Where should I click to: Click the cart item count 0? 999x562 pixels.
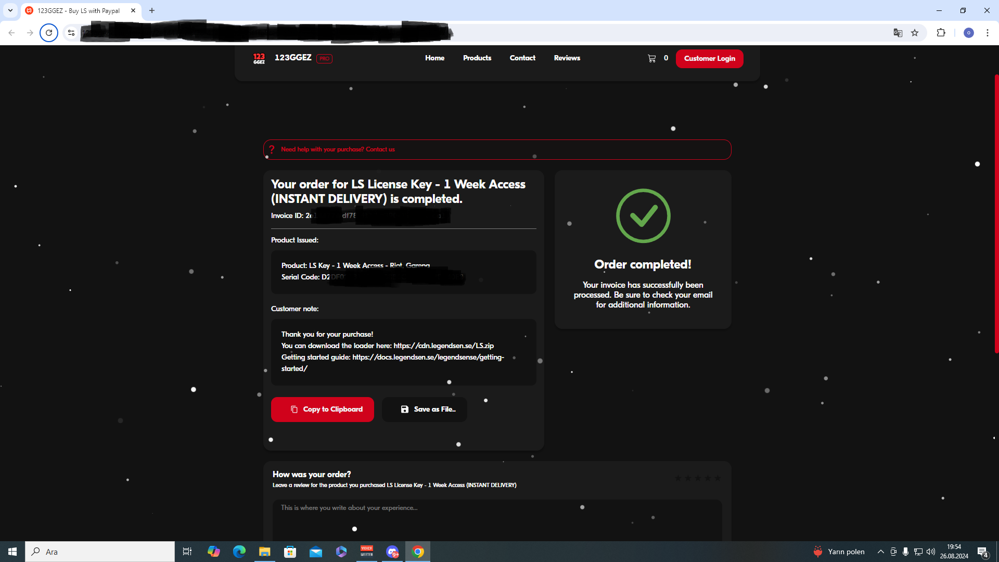click(666, 58)
